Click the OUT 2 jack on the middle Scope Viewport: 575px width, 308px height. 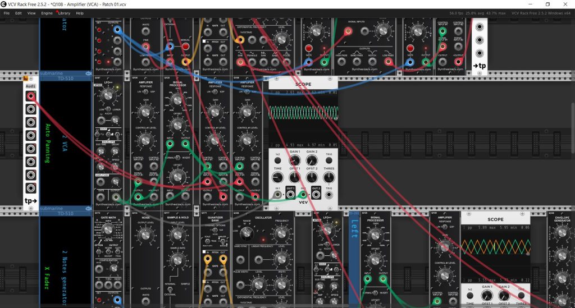pyautogui.click(x=316, y=195)
